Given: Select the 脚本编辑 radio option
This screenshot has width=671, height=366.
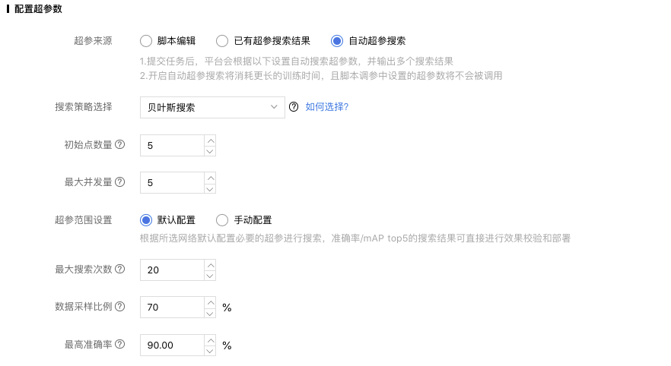Looking at the screenshot, I should [x=146, y=41].
